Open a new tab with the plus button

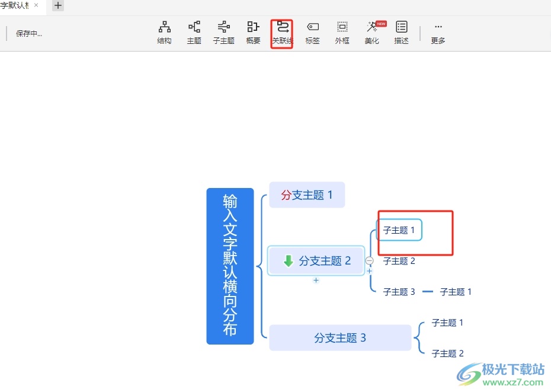tap(57, 5)
